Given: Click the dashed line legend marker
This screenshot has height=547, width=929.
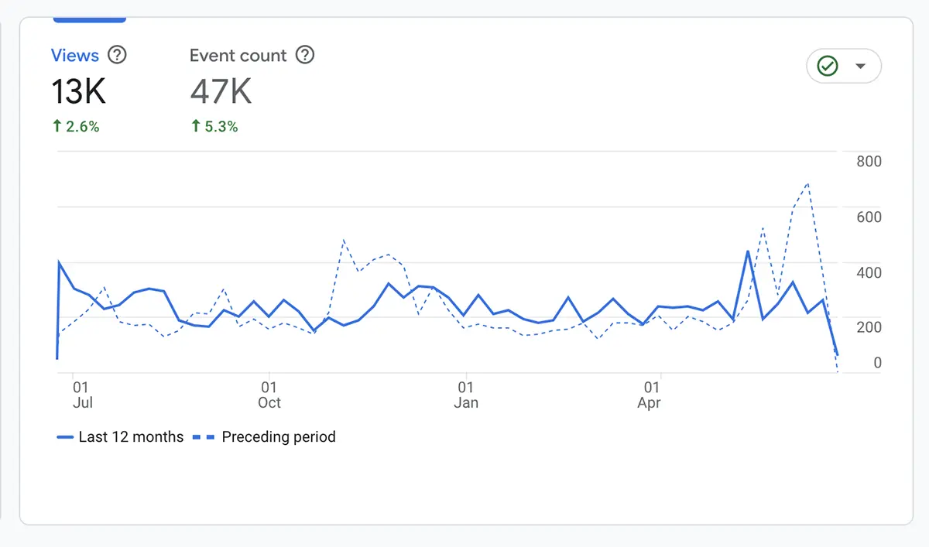Looking at the screenshot, I should click(x=203, y=436).
